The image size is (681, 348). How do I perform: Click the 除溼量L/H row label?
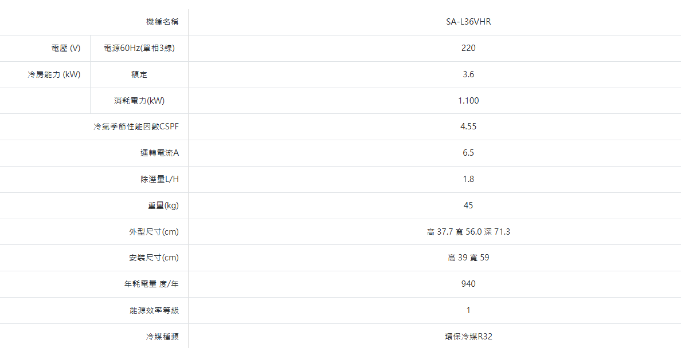(160, 180)
